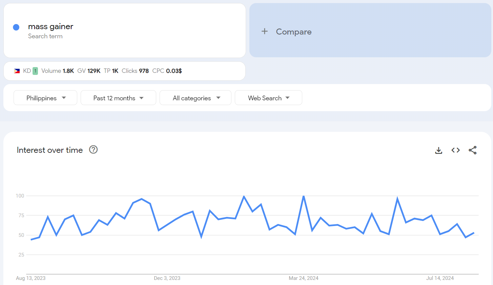Select the CPC 0.03$ metric
This screenshot has height=285, width=493.
point(167,71)
